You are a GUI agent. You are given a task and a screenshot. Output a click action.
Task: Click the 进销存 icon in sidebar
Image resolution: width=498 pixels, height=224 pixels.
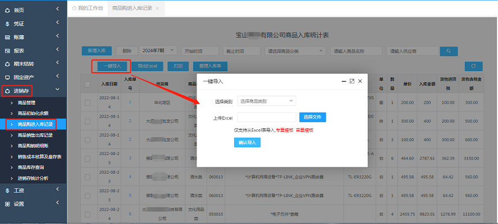click(x=7, y=92)
